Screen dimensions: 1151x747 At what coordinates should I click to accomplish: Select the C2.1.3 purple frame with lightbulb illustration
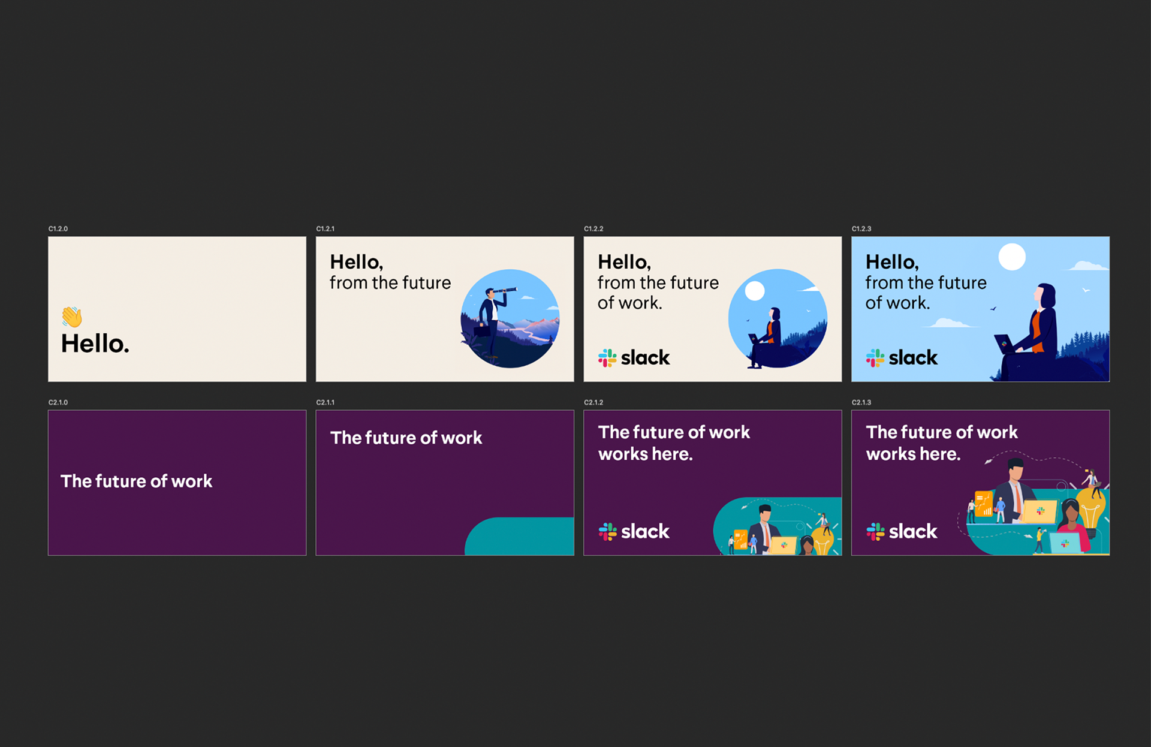point(981,483)
